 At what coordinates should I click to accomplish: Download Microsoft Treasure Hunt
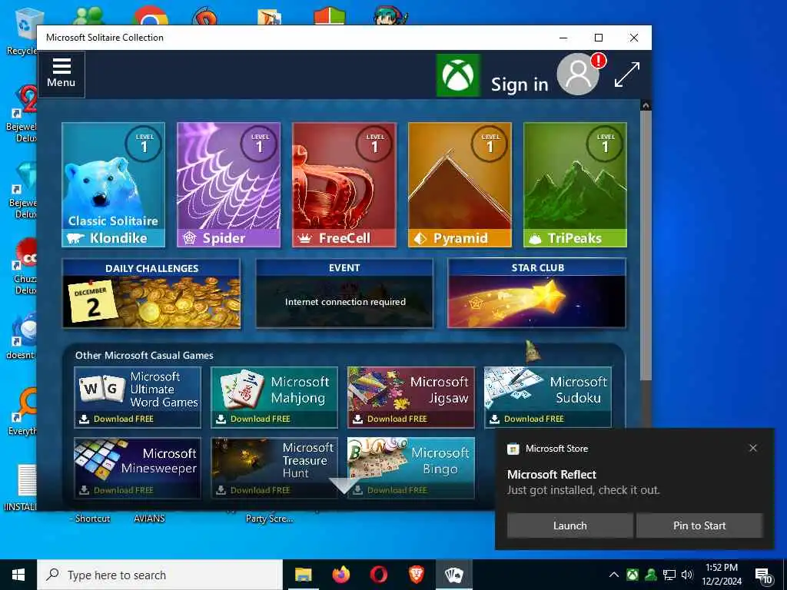point(274,468)
